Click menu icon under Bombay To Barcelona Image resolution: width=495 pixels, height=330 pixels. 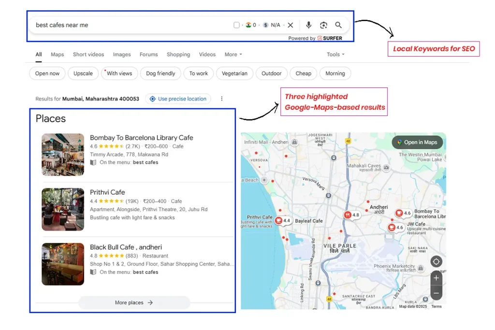93,162
